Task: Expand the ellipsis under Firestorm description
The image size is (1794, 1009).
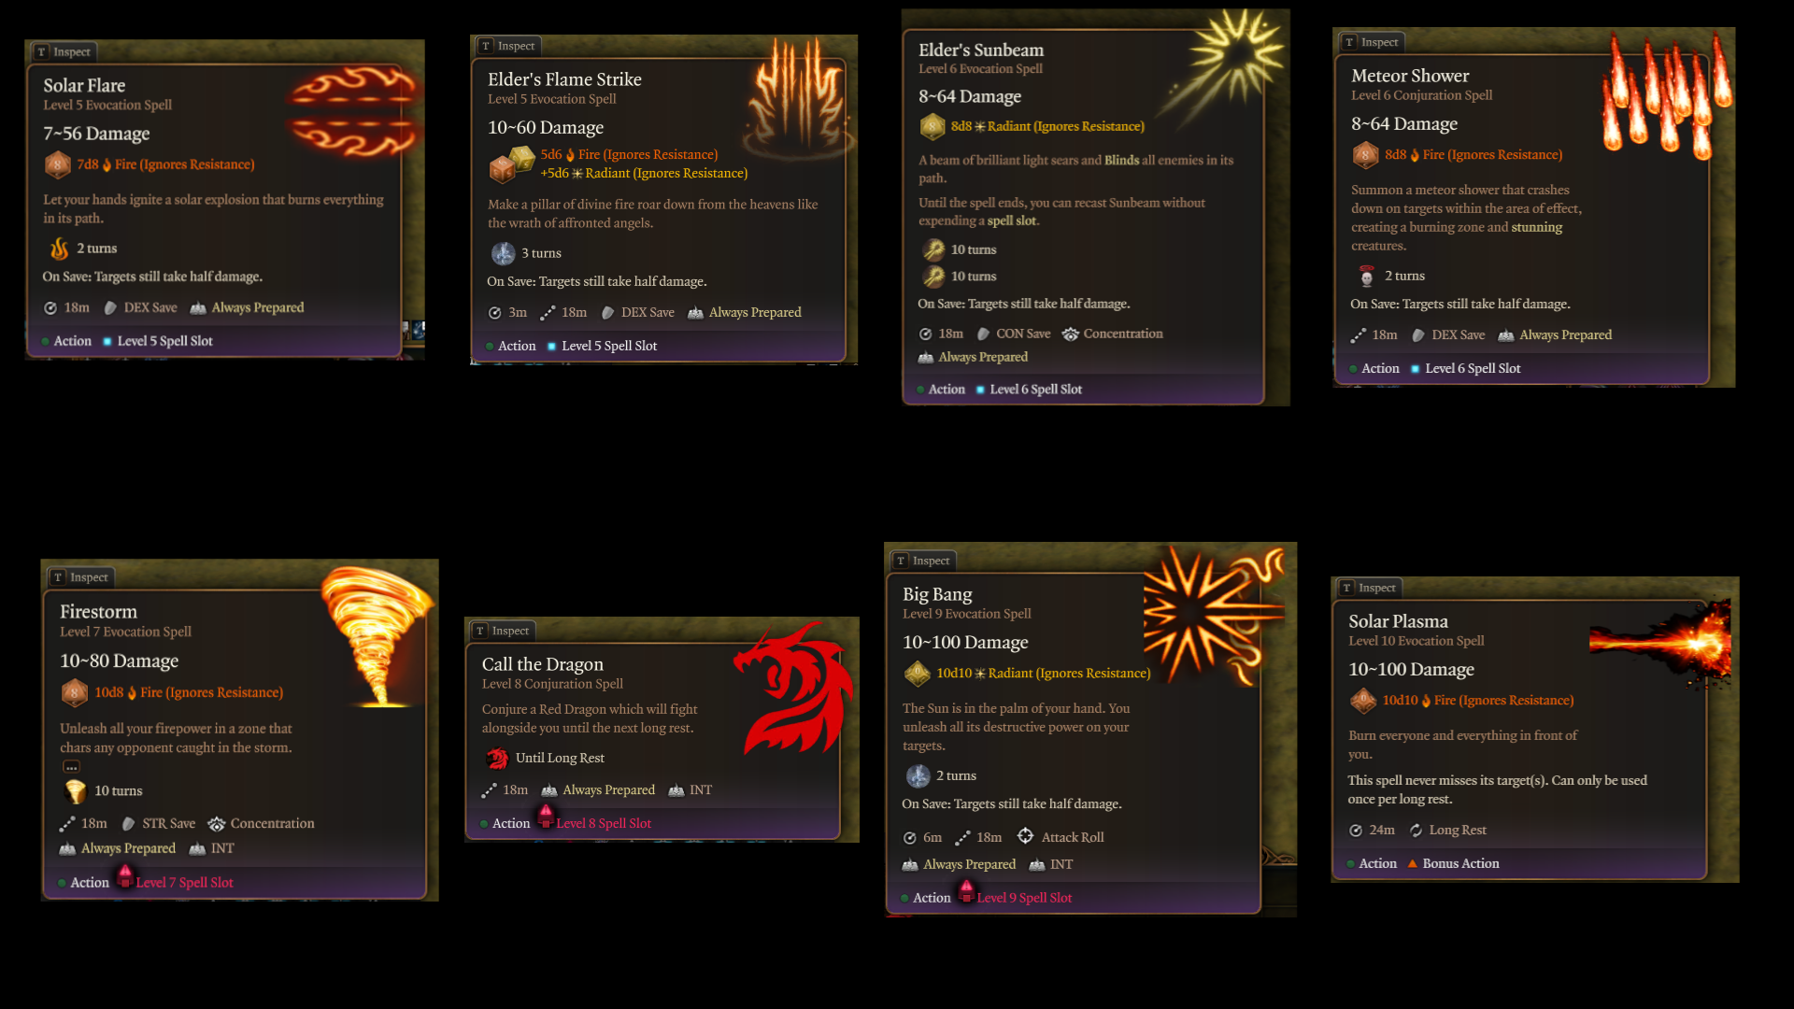Action: [x=71, y=767]
